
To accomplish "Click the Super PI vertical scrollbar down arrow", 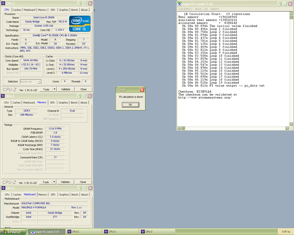I will 291,124.
